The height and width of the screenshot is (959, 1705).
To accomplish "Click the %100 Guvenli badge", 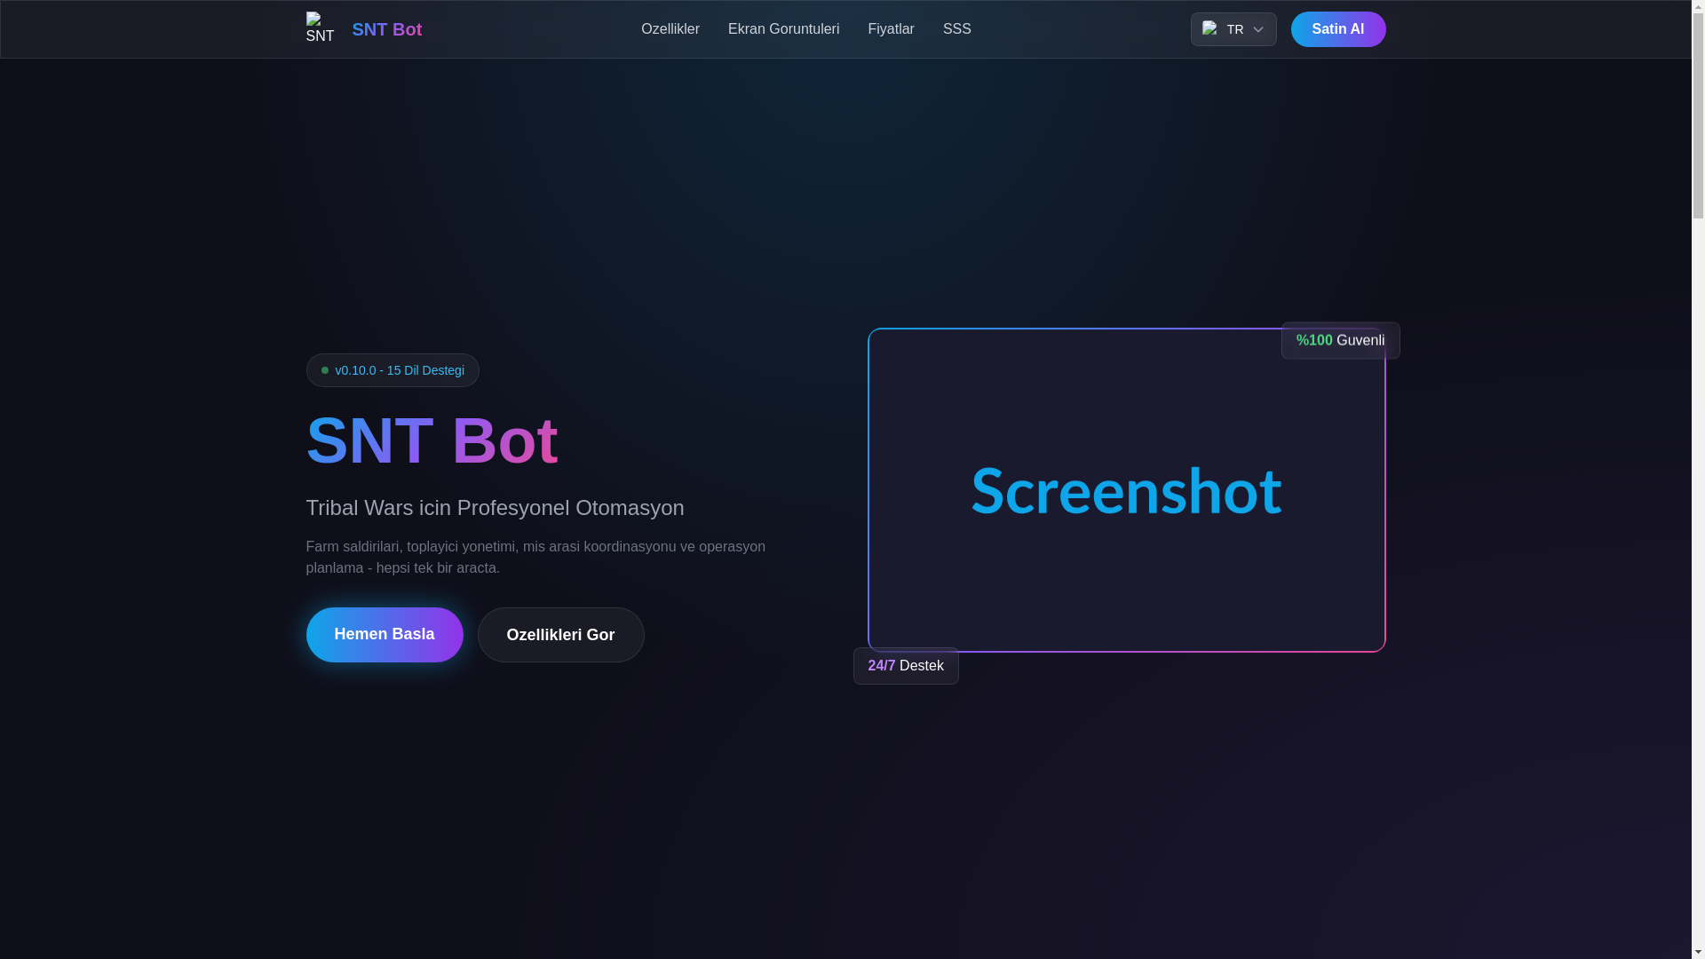I will coord(1340,340).
